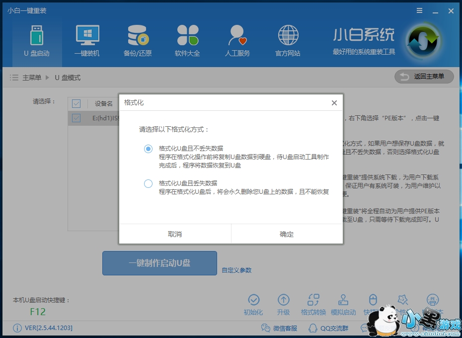The width and height of the screenshot is (462, 338).
Task: Select the E:(hd1) device row
Action: click(x=94, y=118)
